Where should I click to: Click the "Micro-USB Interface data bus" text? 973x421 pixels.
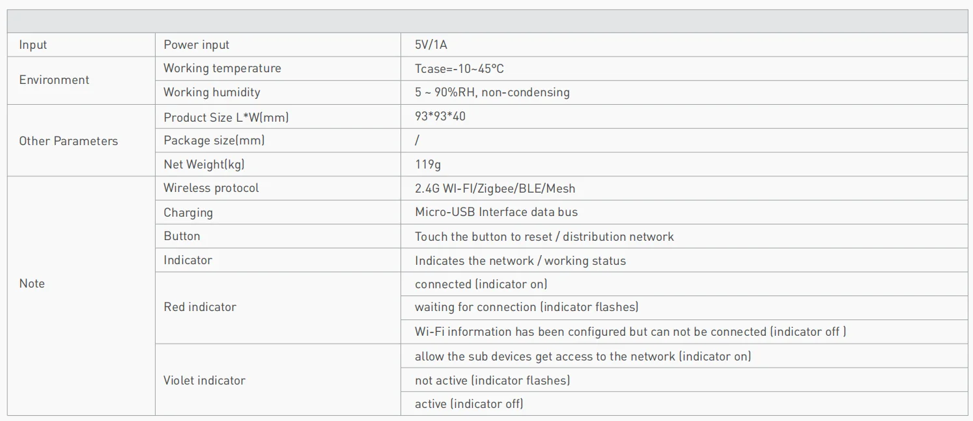point(496,212)
